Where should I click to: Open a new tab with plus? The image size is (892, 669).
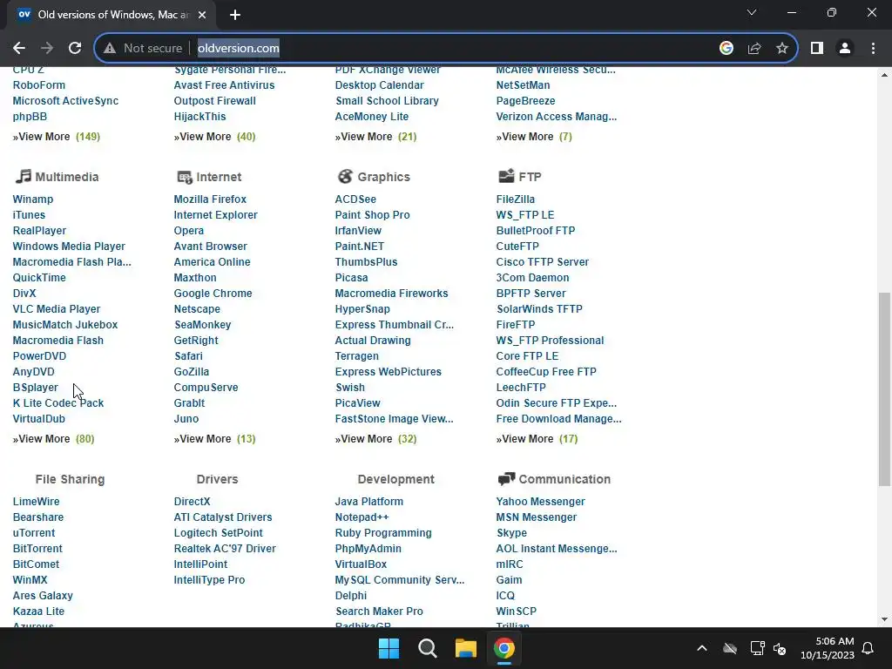[x=235, y=15]
